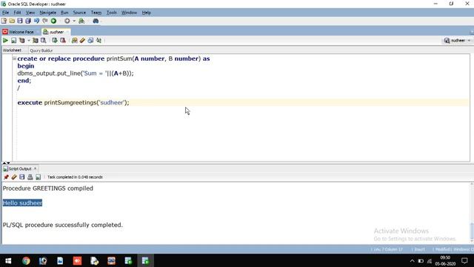
Task: Click the SQL Worksheet connection icon in main toolbar
Action: [x=81, y=21]
